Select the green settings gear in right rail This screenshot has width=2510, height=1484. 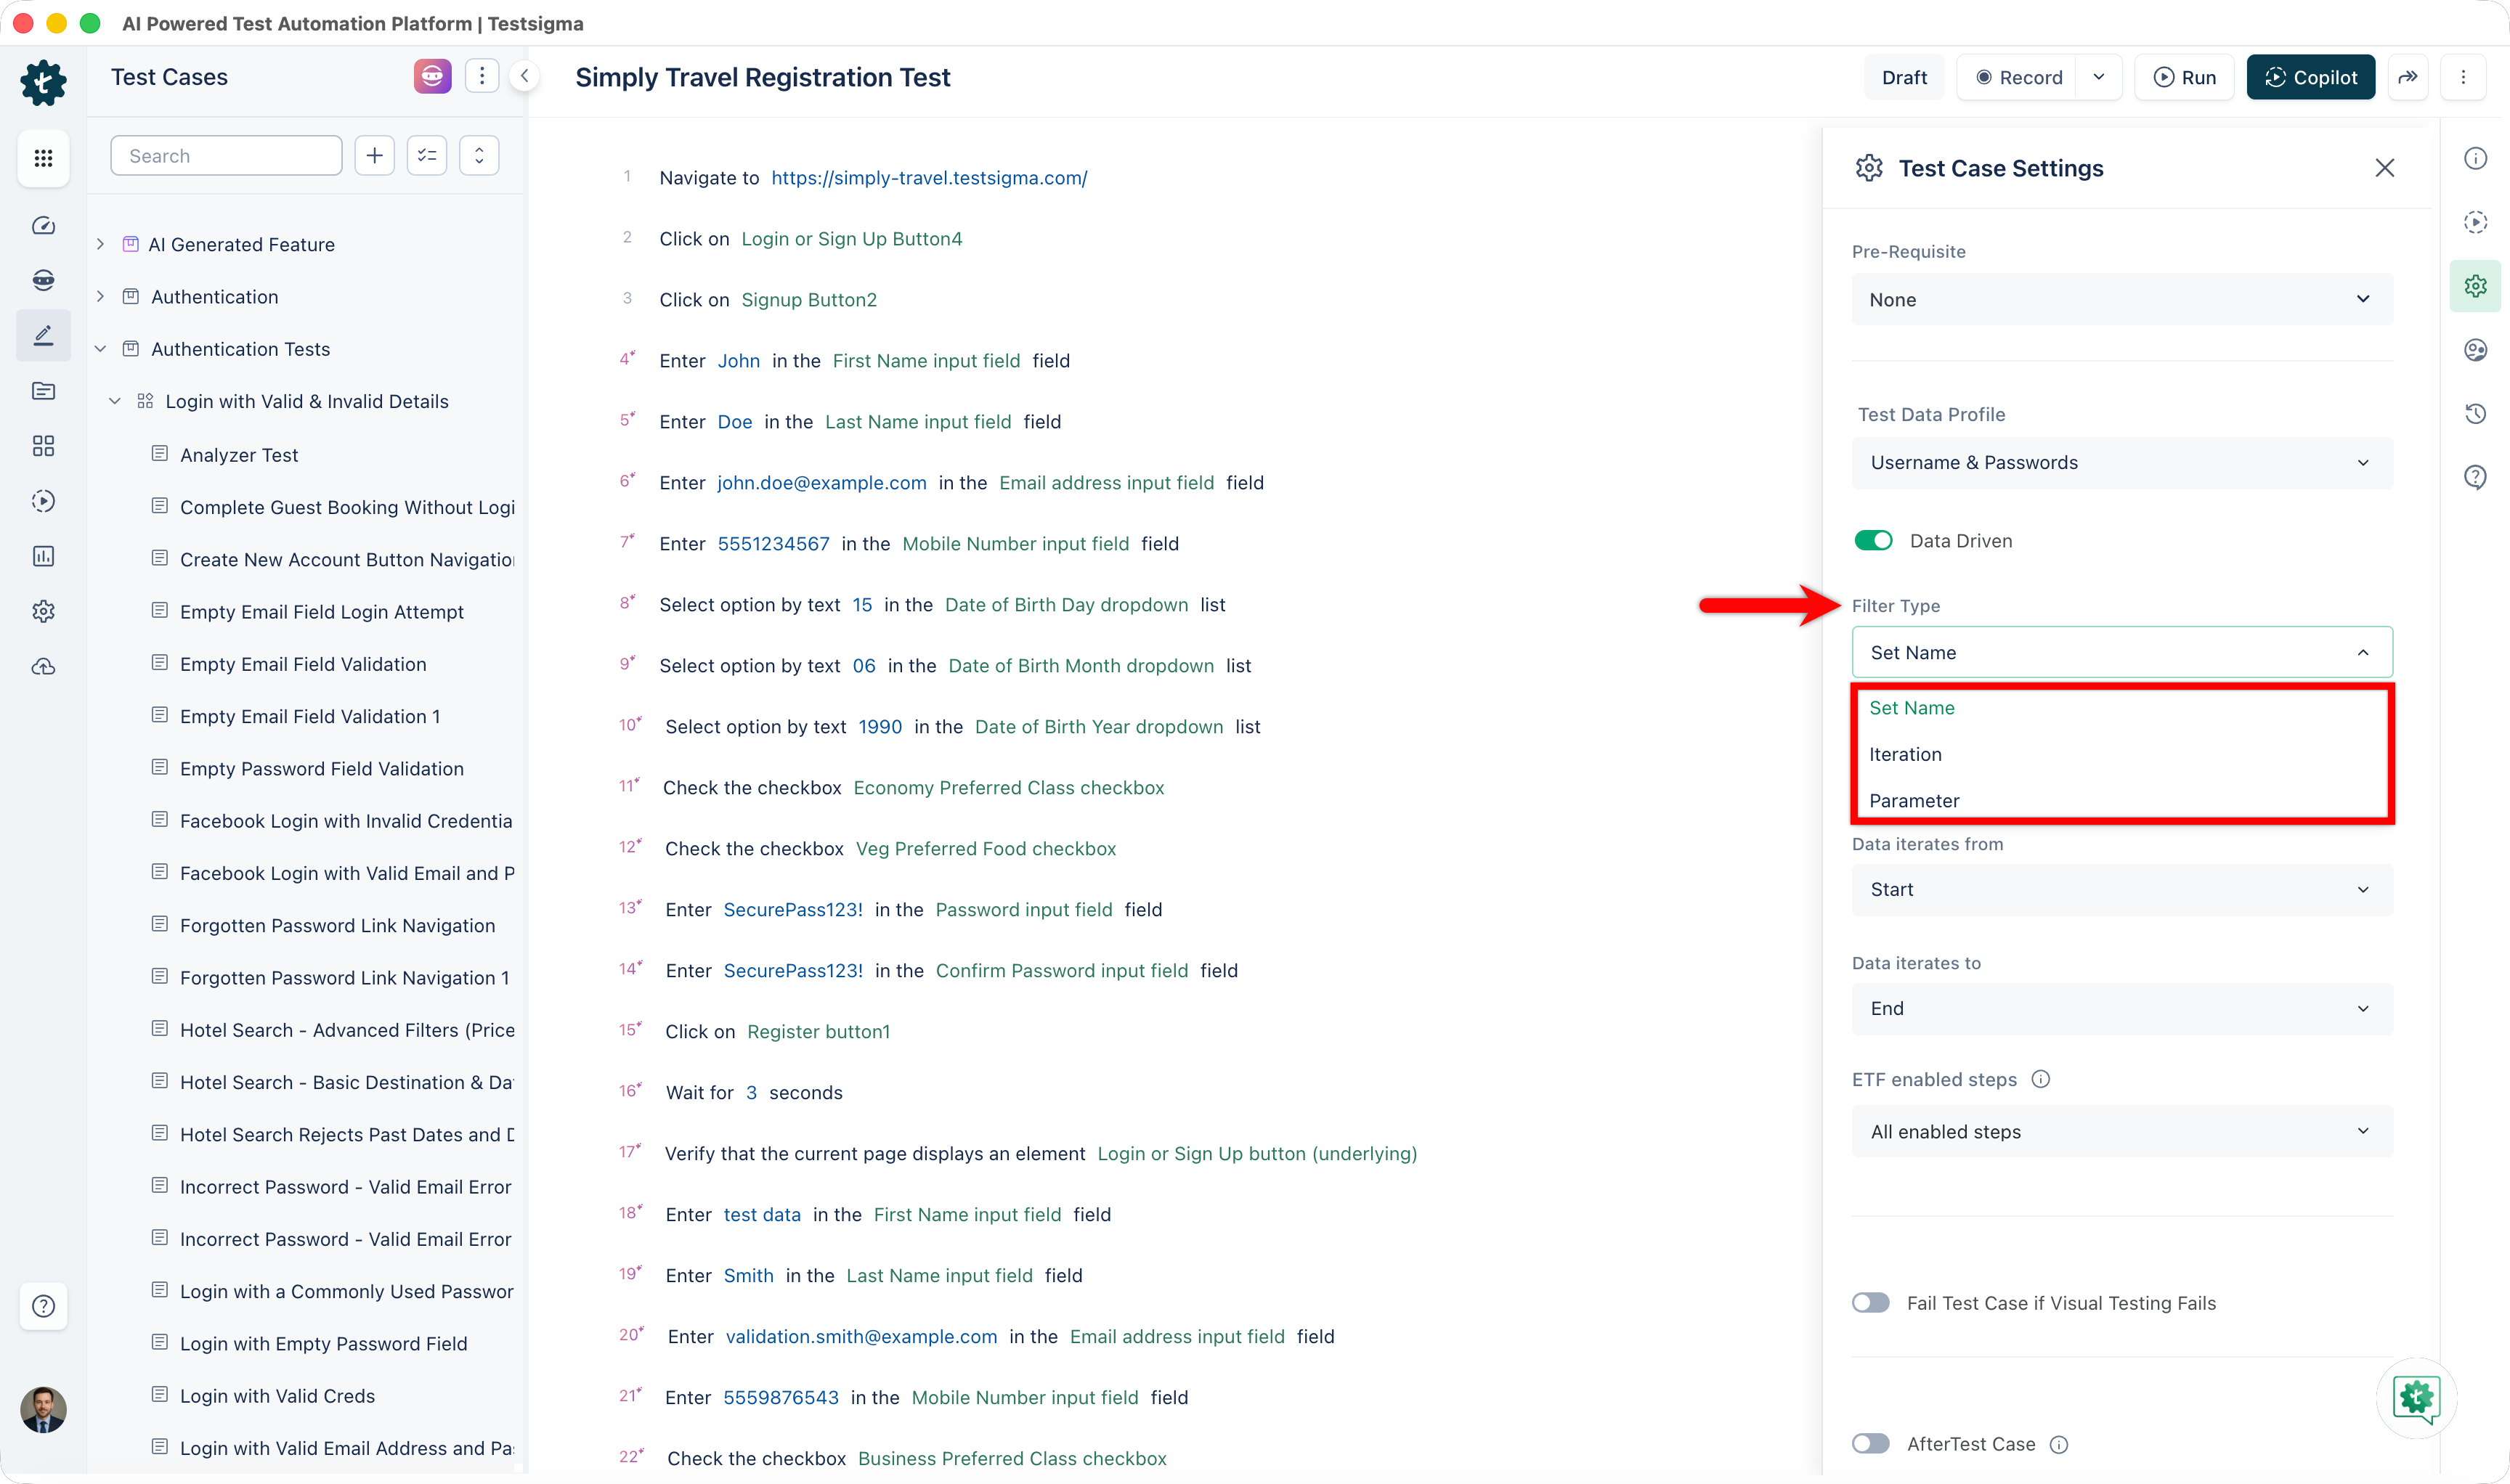pos(2475,286)
